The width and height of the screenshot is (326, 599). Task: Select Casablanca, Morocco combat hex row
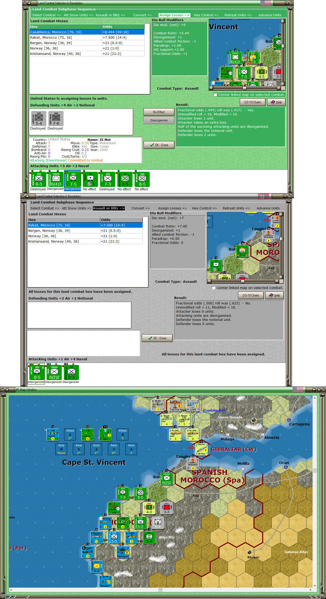point(87,32)
